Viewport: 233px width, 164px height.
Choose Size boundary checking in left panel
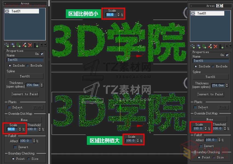tap(29, 159)
